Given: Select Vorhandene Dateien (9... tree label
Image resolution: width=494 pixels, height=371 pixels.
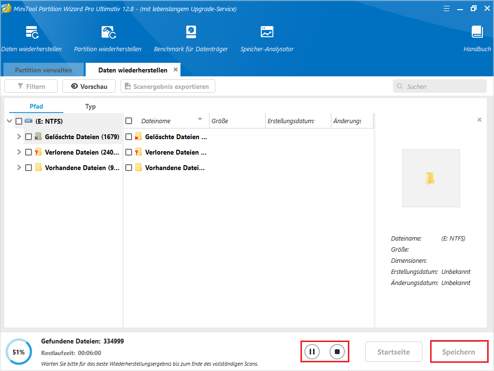Looking at the screenshot, I should (x=82, y=168).
